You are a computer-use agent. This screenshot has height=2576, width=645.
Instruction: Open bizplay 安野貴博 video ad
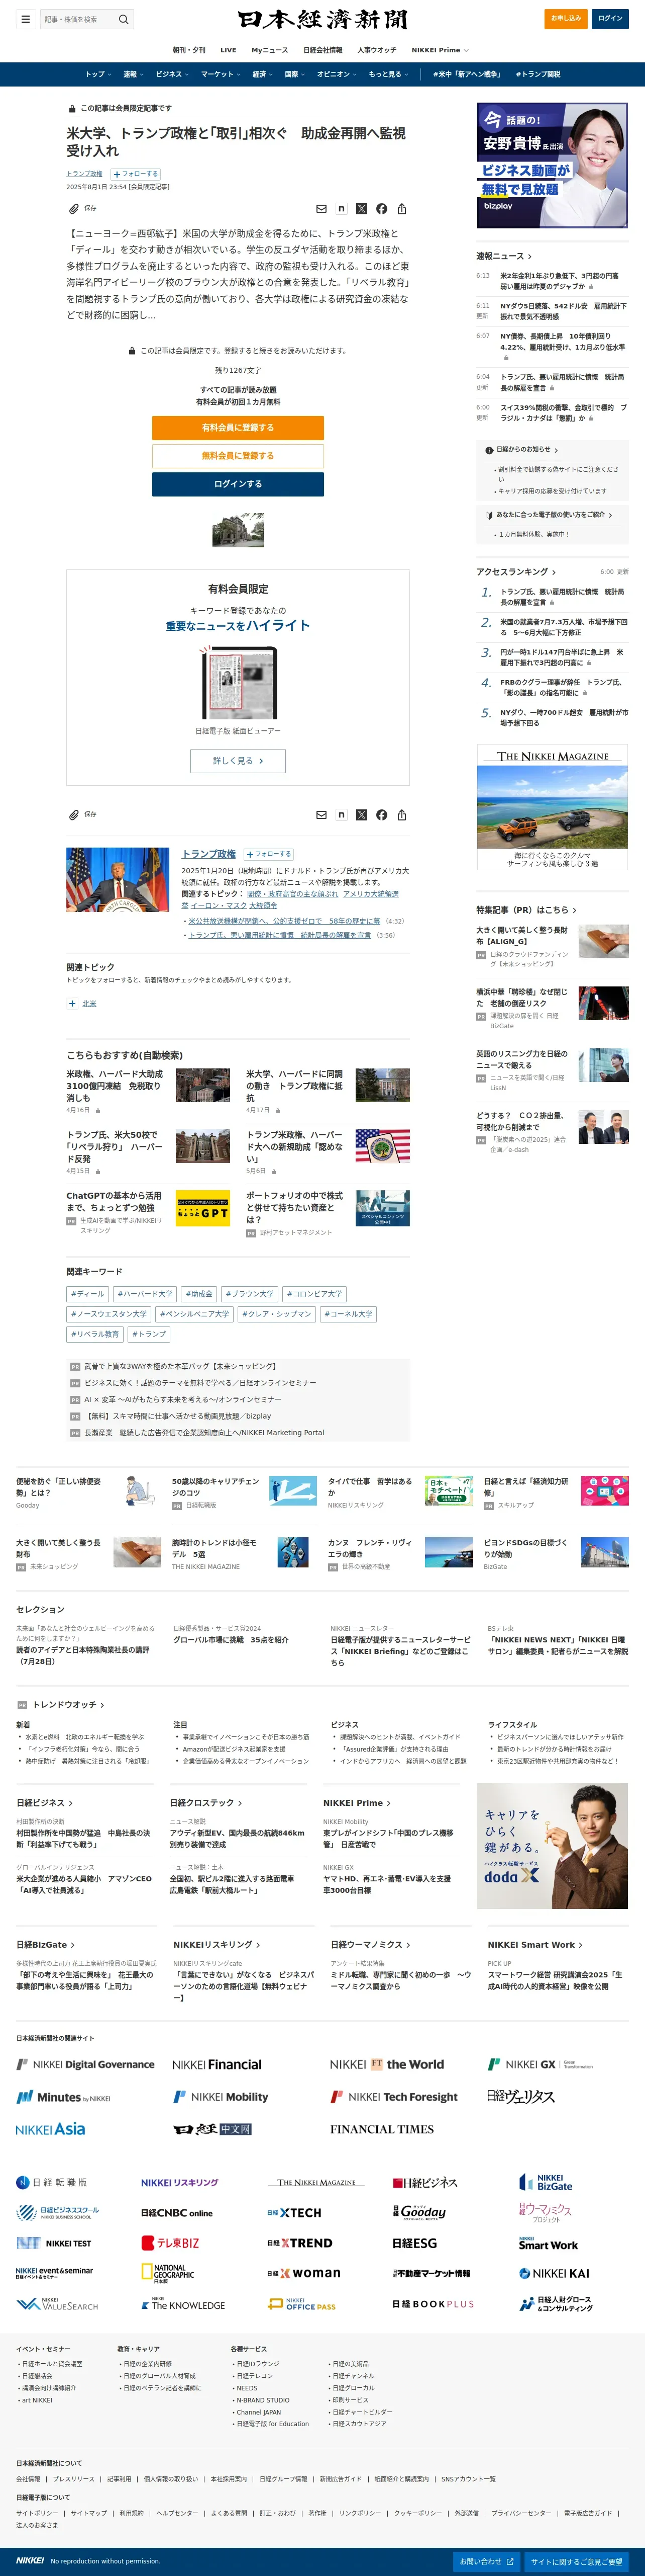(552, 165)
